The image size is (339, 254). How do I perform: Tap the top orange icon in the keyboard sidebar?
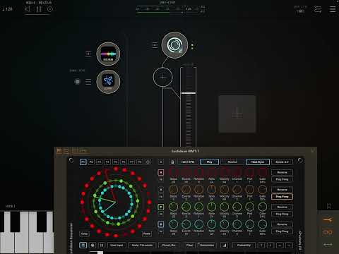click(x=328, y=220)
